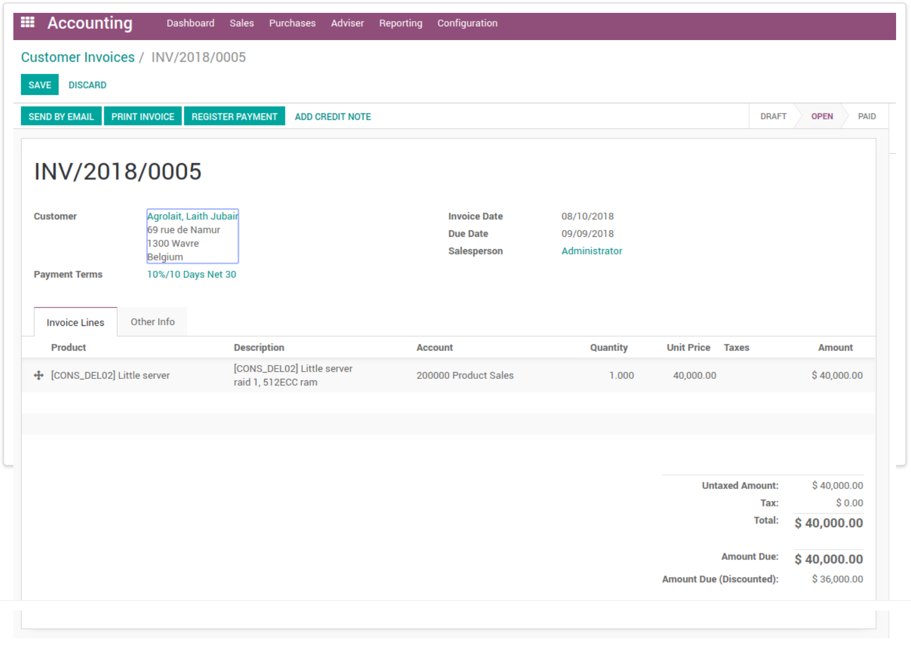
Task: Click Send by Email button
Action: (x=61, y=116)
